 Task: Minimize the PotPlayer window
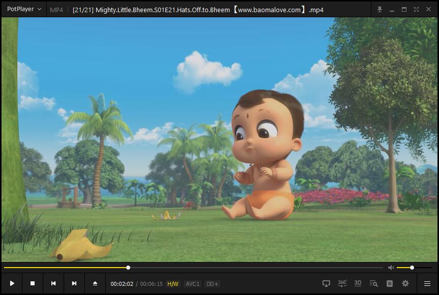392,10
